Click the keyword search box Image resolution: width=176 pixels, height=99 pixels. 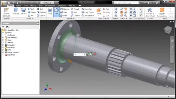tap(126, 3)
